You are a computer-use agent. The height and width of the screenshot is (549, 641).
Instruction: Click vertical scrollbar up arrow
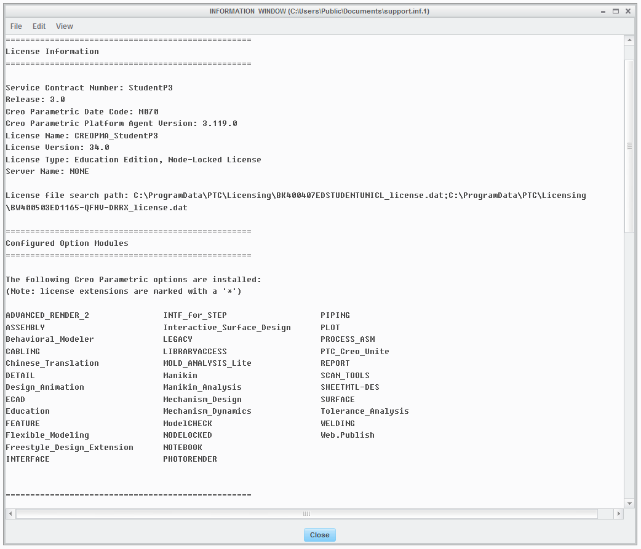(629, 40)
